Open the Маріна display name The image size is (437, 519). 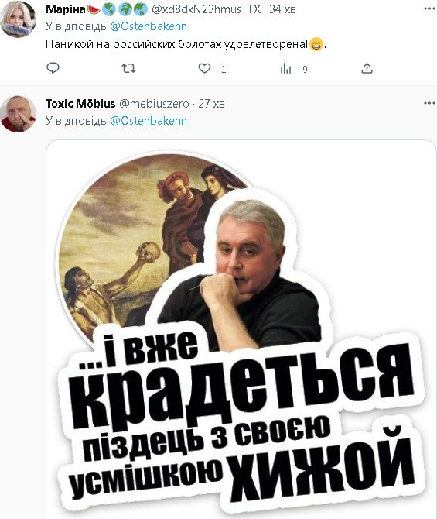click(66, 9)
